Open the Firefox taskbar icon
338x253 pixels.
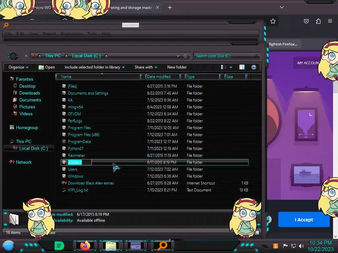(x=85, y=246)
